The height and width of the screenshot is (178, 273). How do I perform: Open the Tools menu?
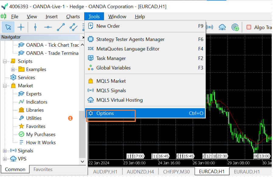[94, 16]
